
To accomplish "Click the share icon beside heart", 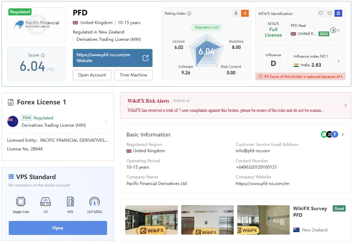I will tap(330, 13).
